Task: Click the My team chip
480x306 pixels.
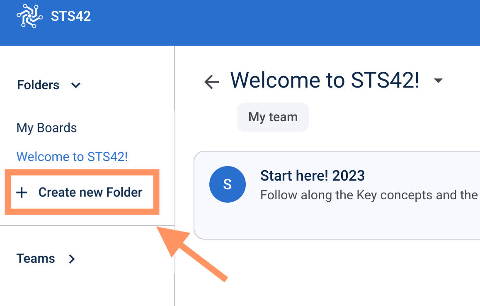Action: point(273,117)
